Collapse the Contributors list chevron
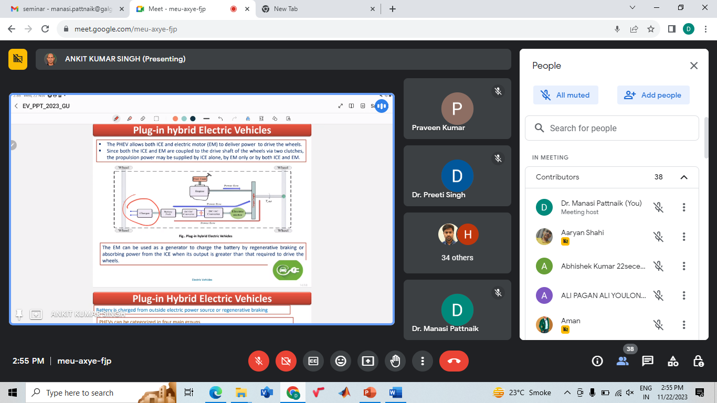 point(684,177)
